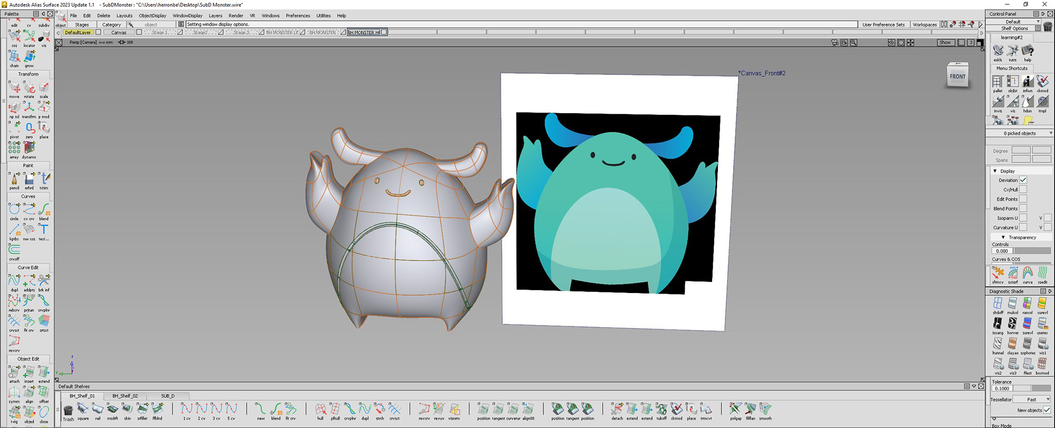1055x428 pixels.
Task: Open the WindowDisplay menu
Action: coord(187,15)
